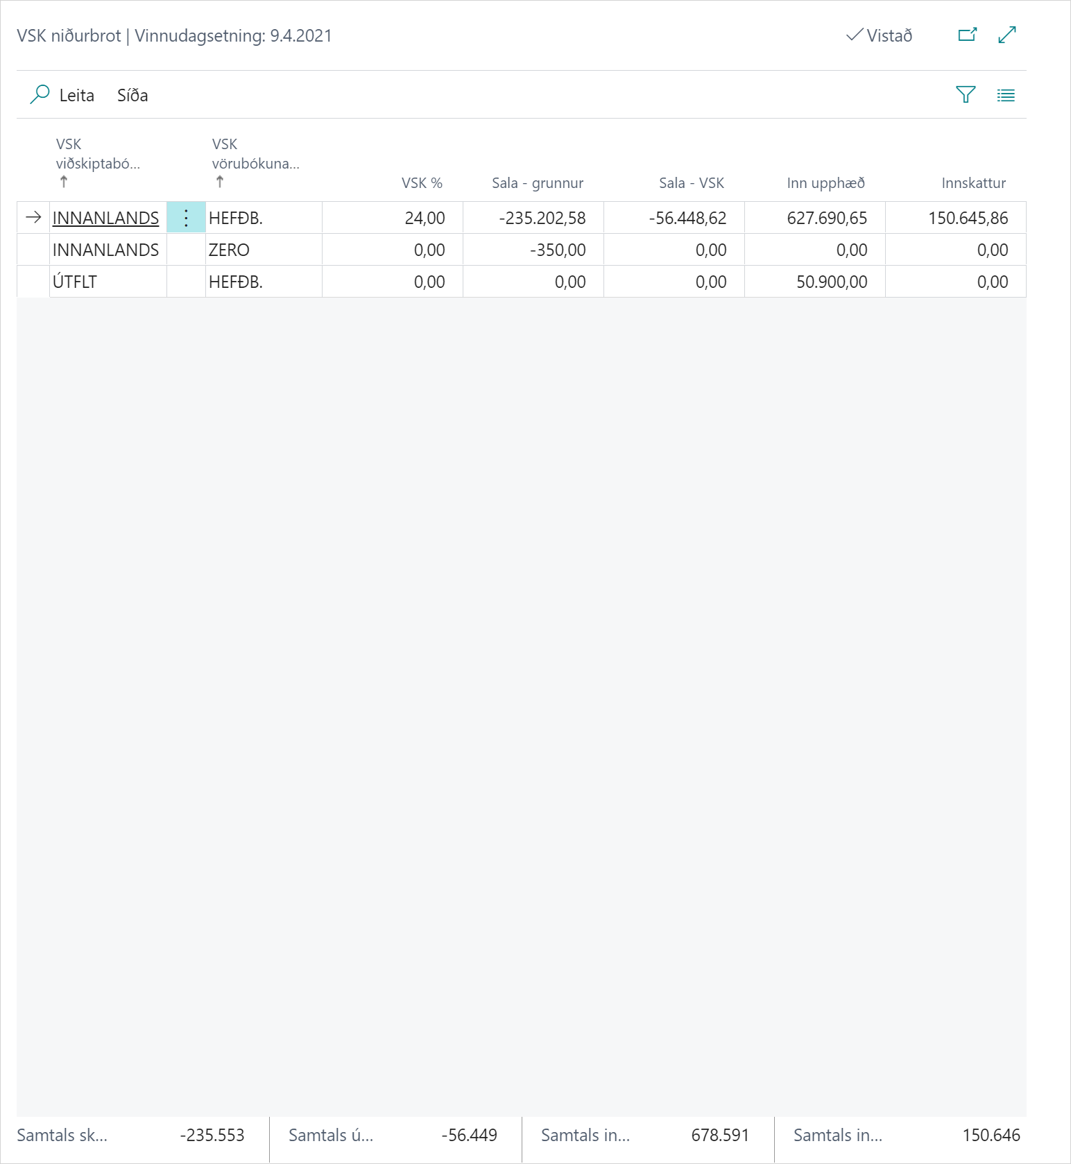Select Inn upphæð value 627.690,65
Screen dimensions: 1071x1164
click(827, 218)
